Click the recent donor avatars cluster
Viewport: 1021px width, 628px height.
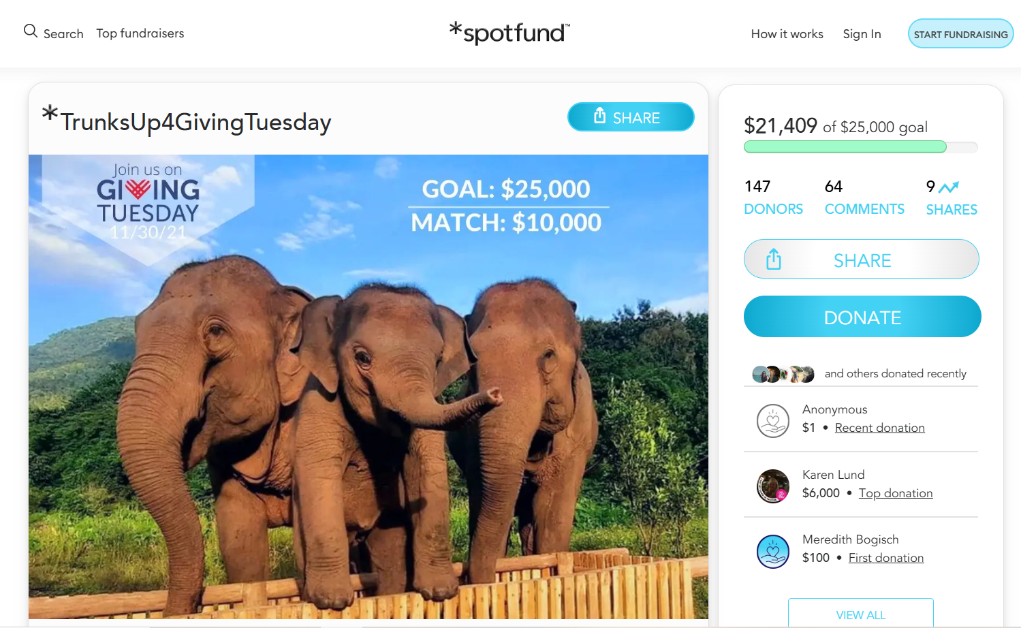(782, 373)
